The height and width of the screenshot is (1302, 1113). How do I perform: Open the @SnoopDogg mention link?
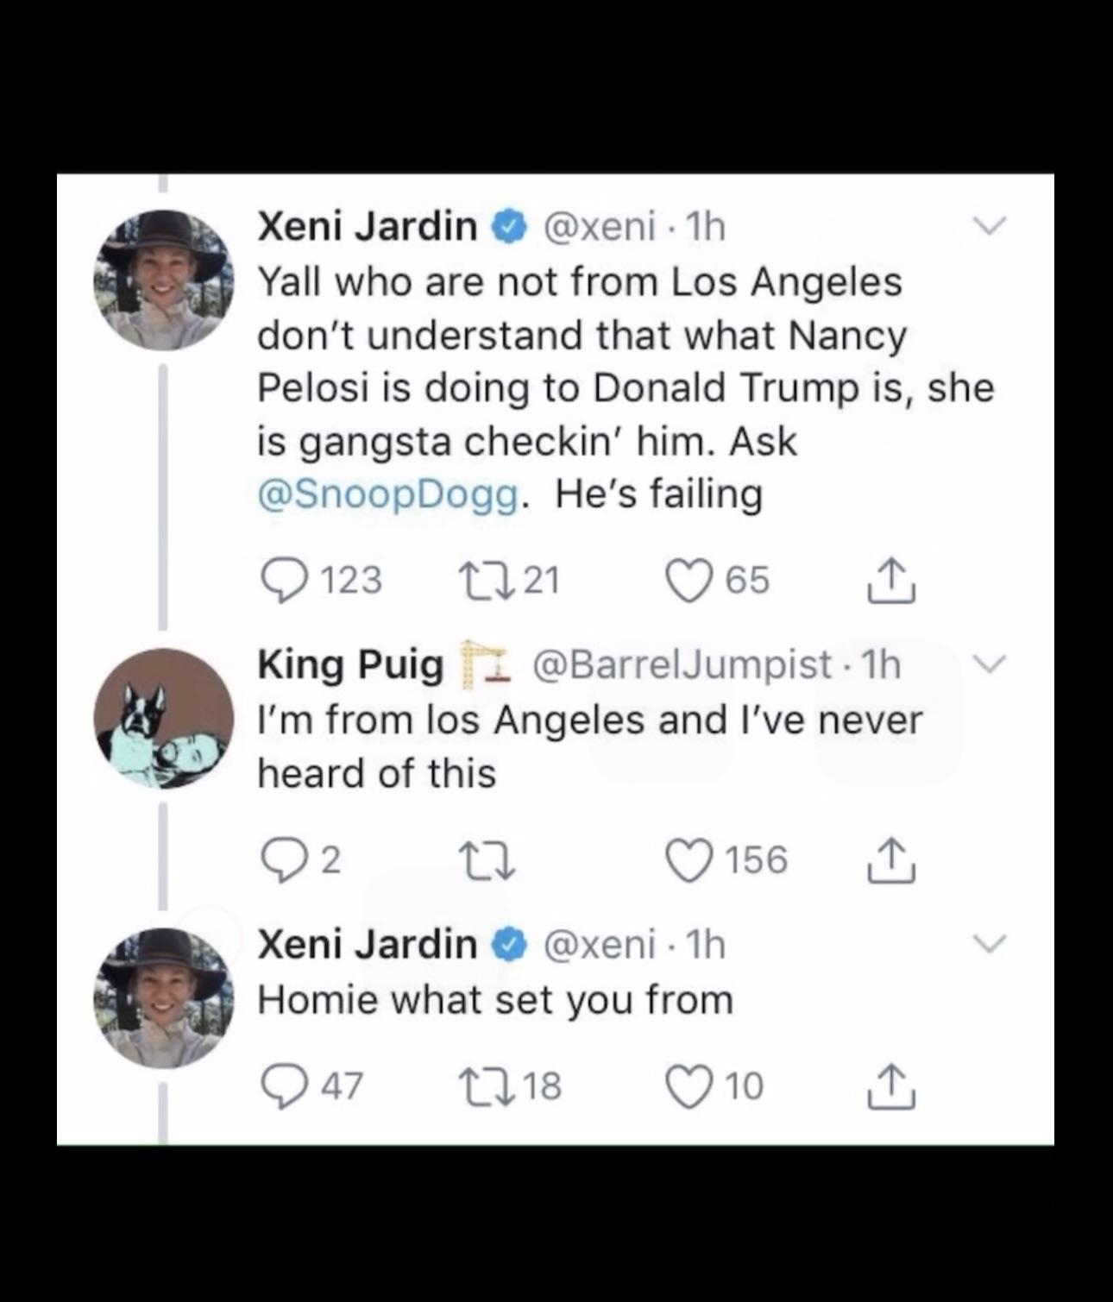coord(388,494)
